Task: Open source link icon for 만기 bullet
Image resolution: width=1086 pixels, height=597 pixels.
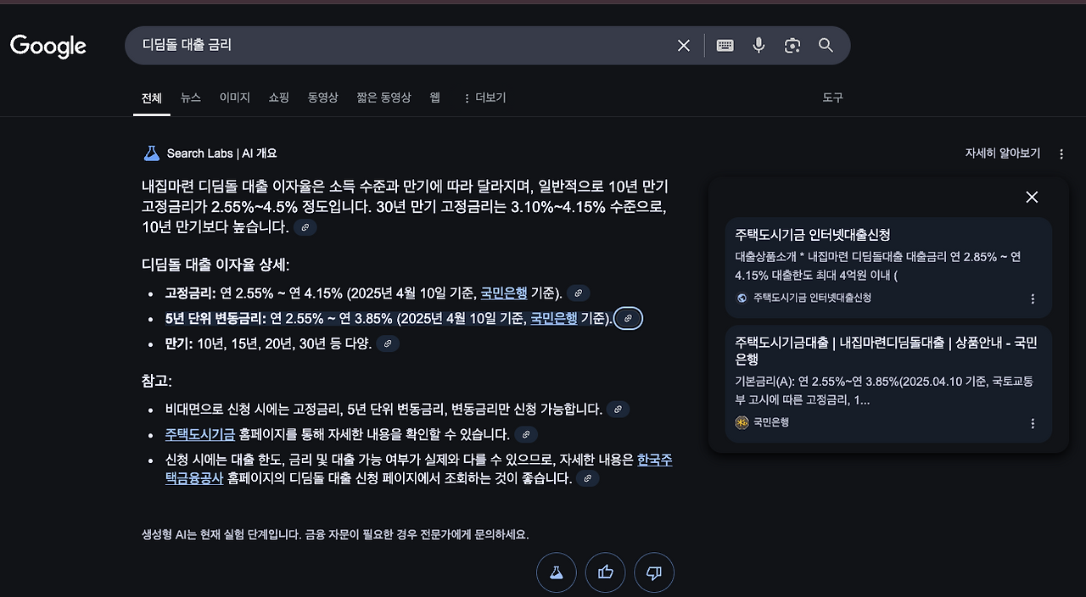Action: pyautogui.click(x=388, y=343)
